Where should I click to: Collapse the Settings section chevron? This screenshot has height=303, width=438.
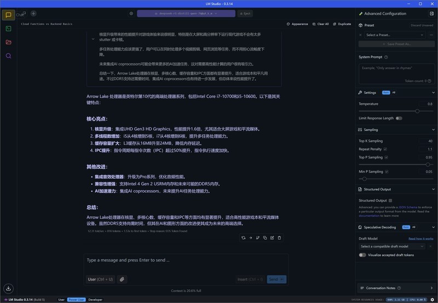pyautogui.click(x=433, y=92)
